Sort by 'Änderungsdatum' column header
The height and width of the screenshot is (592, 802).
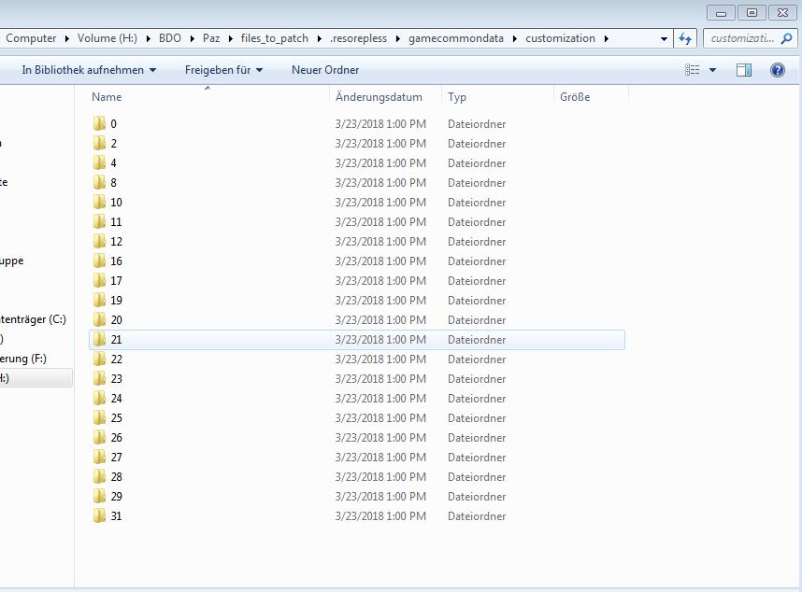point(379,97)
